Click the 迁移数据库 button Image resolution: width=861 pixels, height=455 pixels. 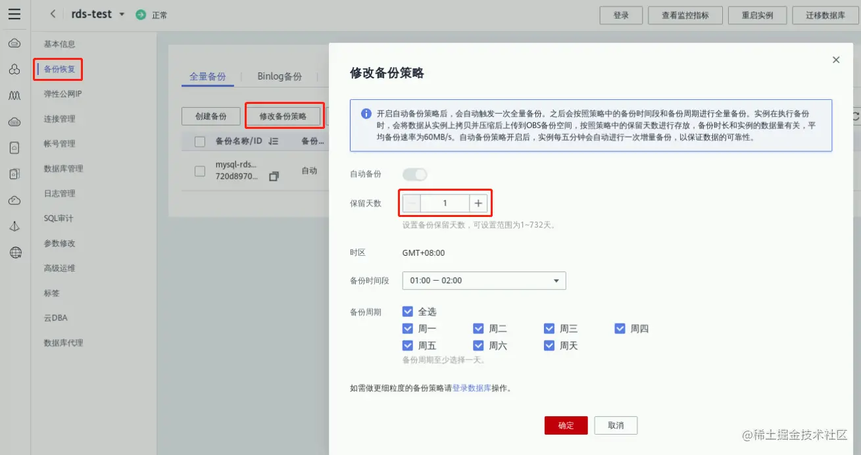click(x=825, y=15)
